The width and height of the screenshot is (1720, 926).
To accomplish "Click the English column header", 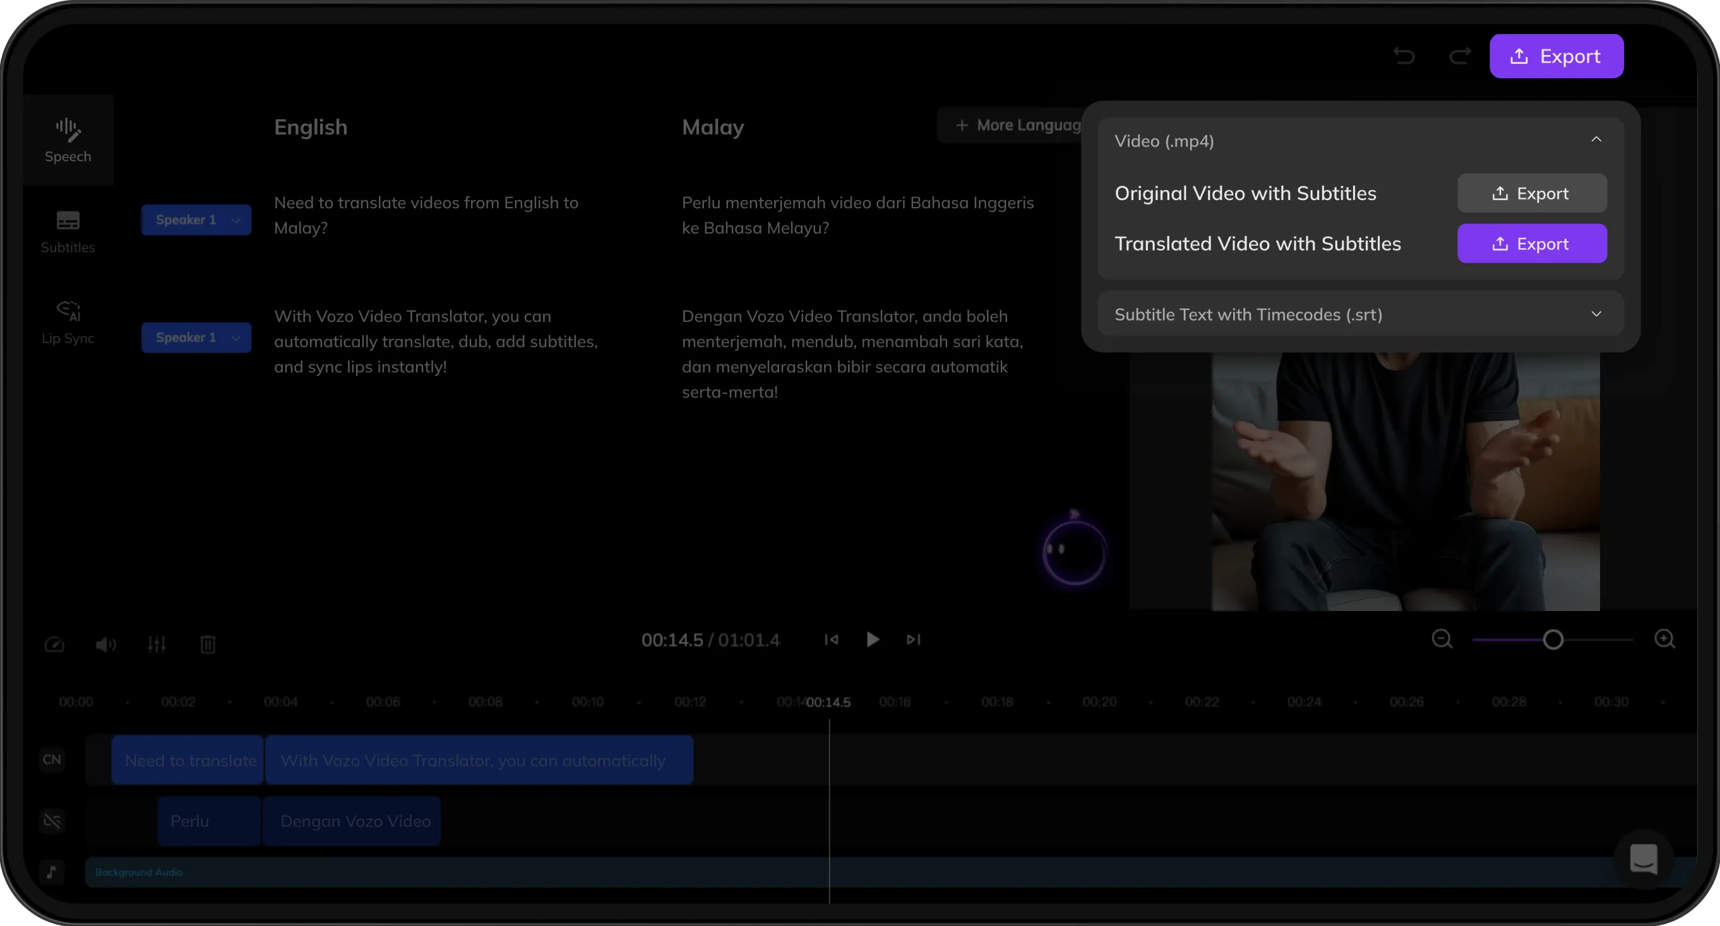I will tap(311, 127).
